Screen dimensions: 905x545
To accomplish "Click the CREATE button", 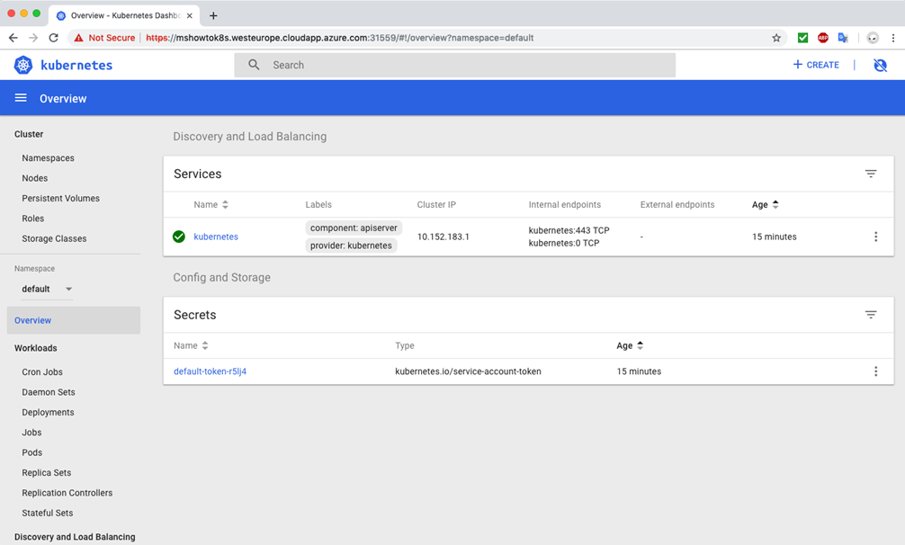I will pyautogui.click(x=816, y=65).
